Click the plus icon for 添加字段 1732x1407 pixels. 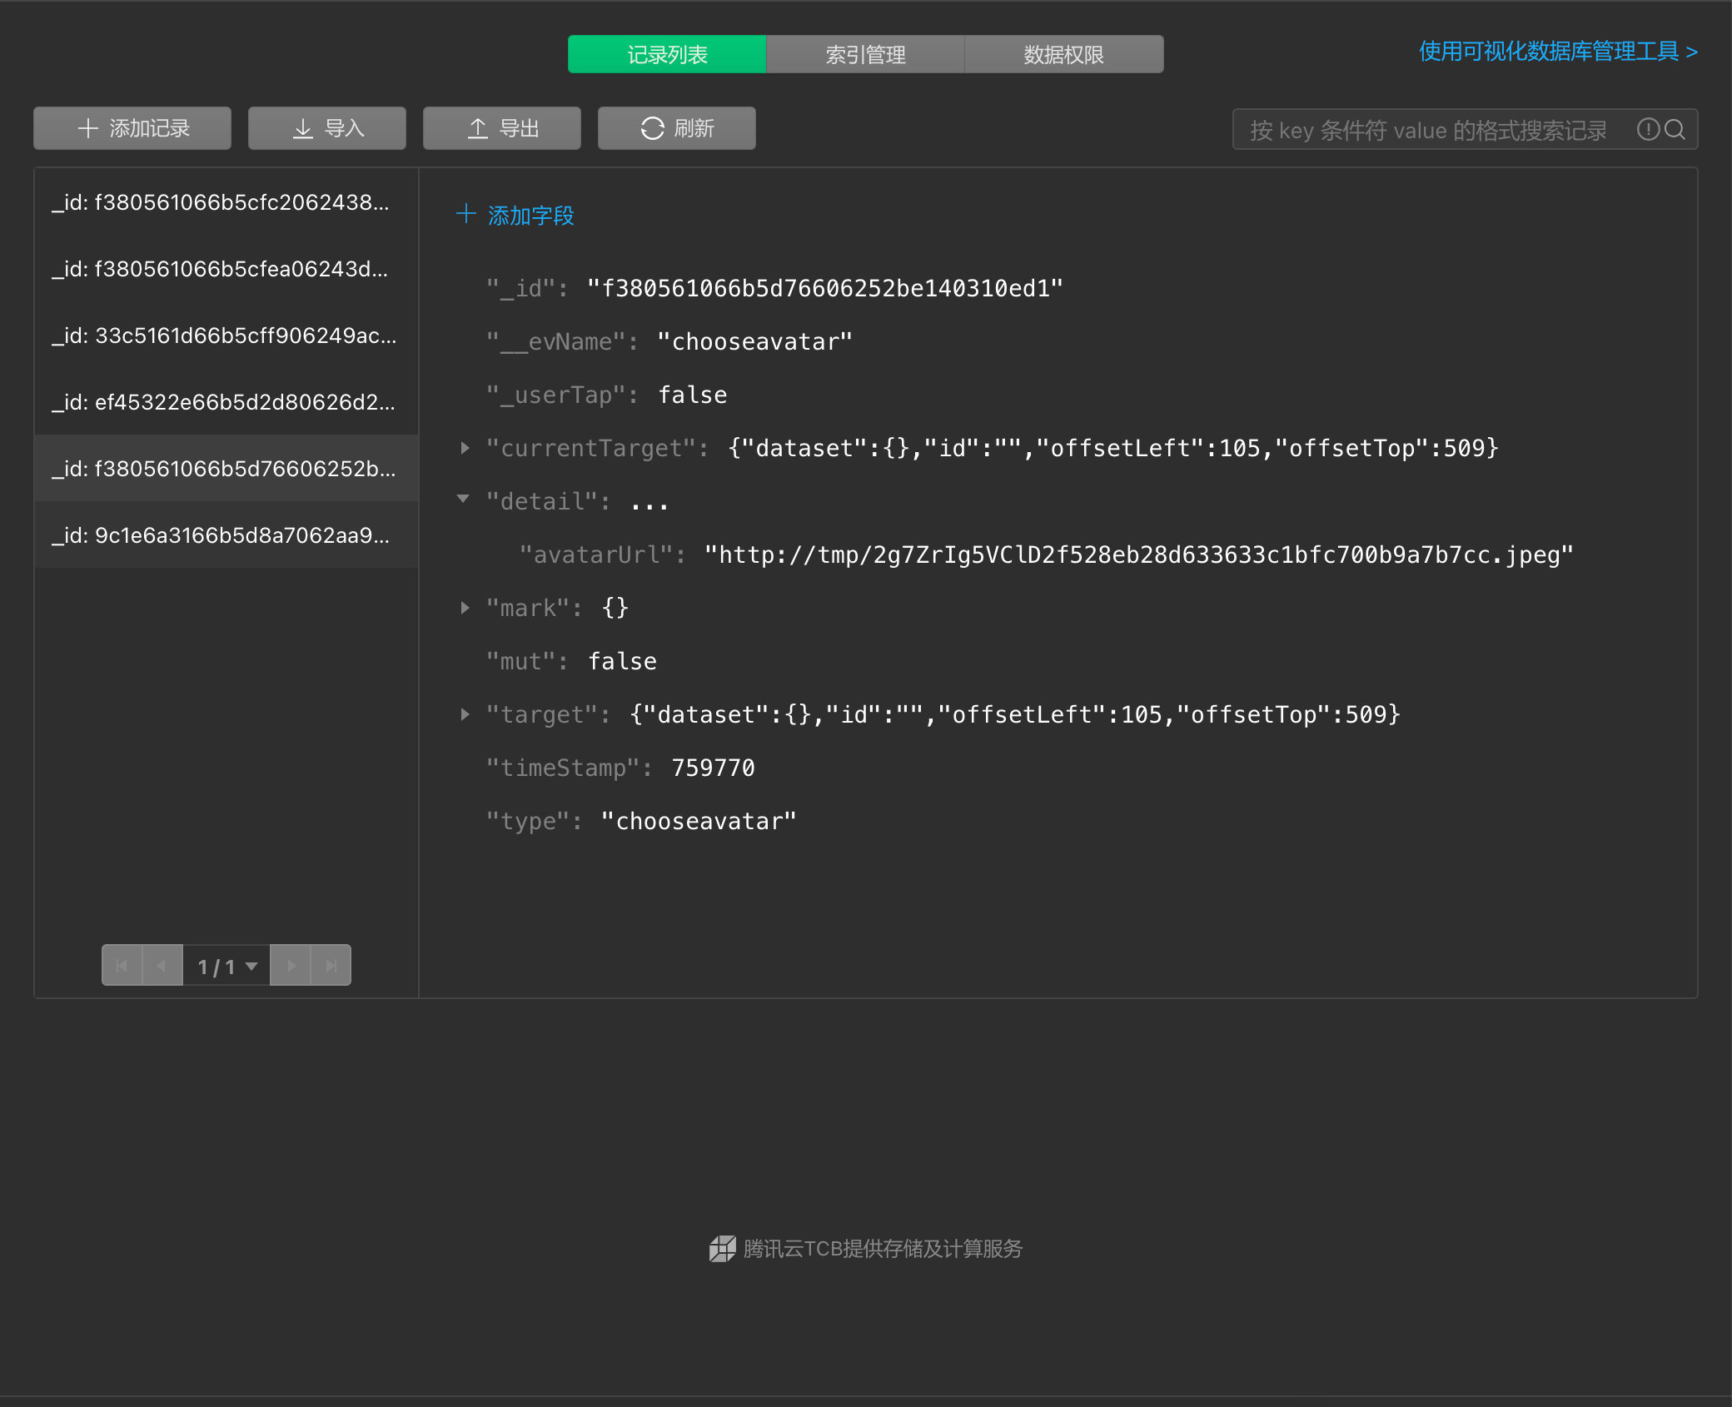click(x=465, y=215)
